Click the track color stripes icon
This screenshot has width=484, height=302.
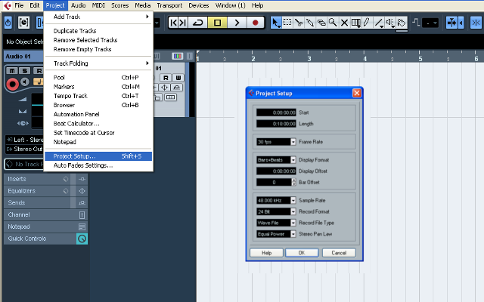click(x=178, y=56)
